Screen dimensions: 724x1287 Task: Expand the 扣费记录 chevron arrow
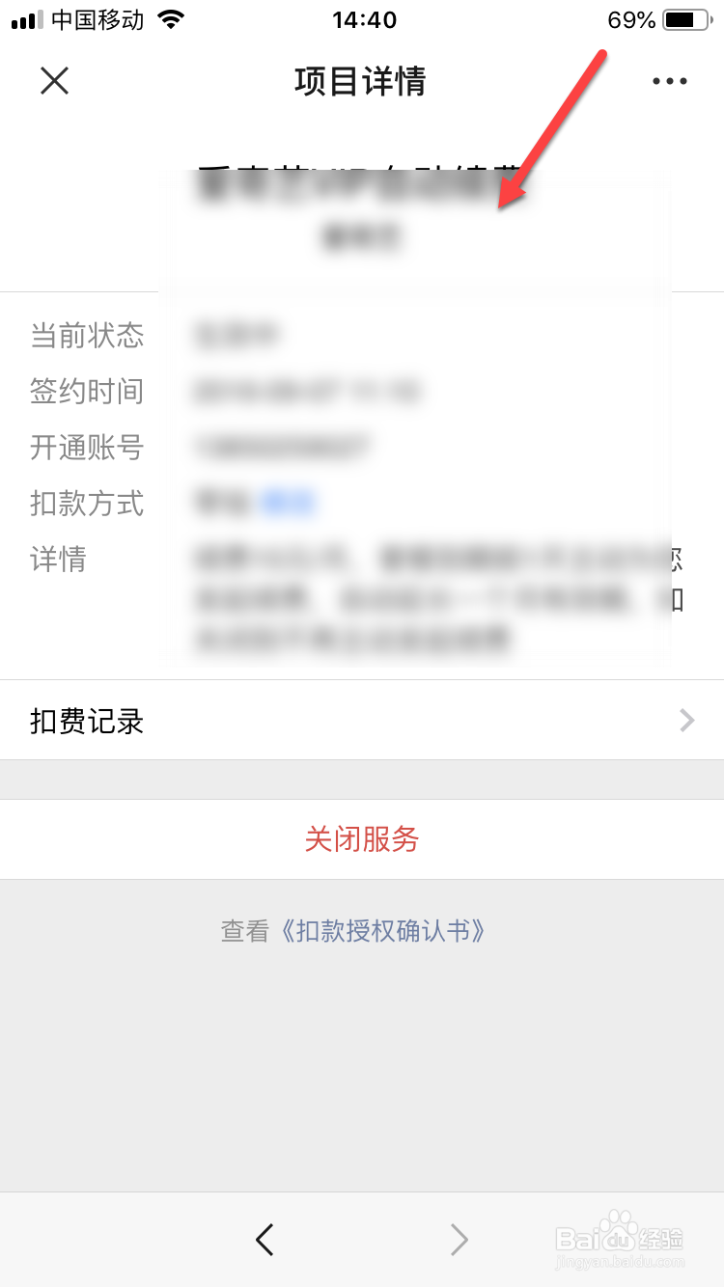coord(686,720)
